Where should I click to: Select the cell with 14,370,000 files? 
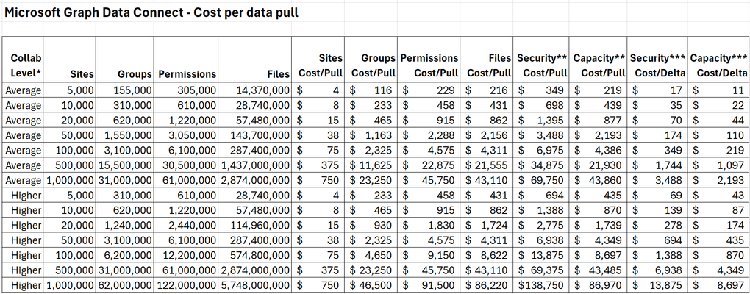255,90
